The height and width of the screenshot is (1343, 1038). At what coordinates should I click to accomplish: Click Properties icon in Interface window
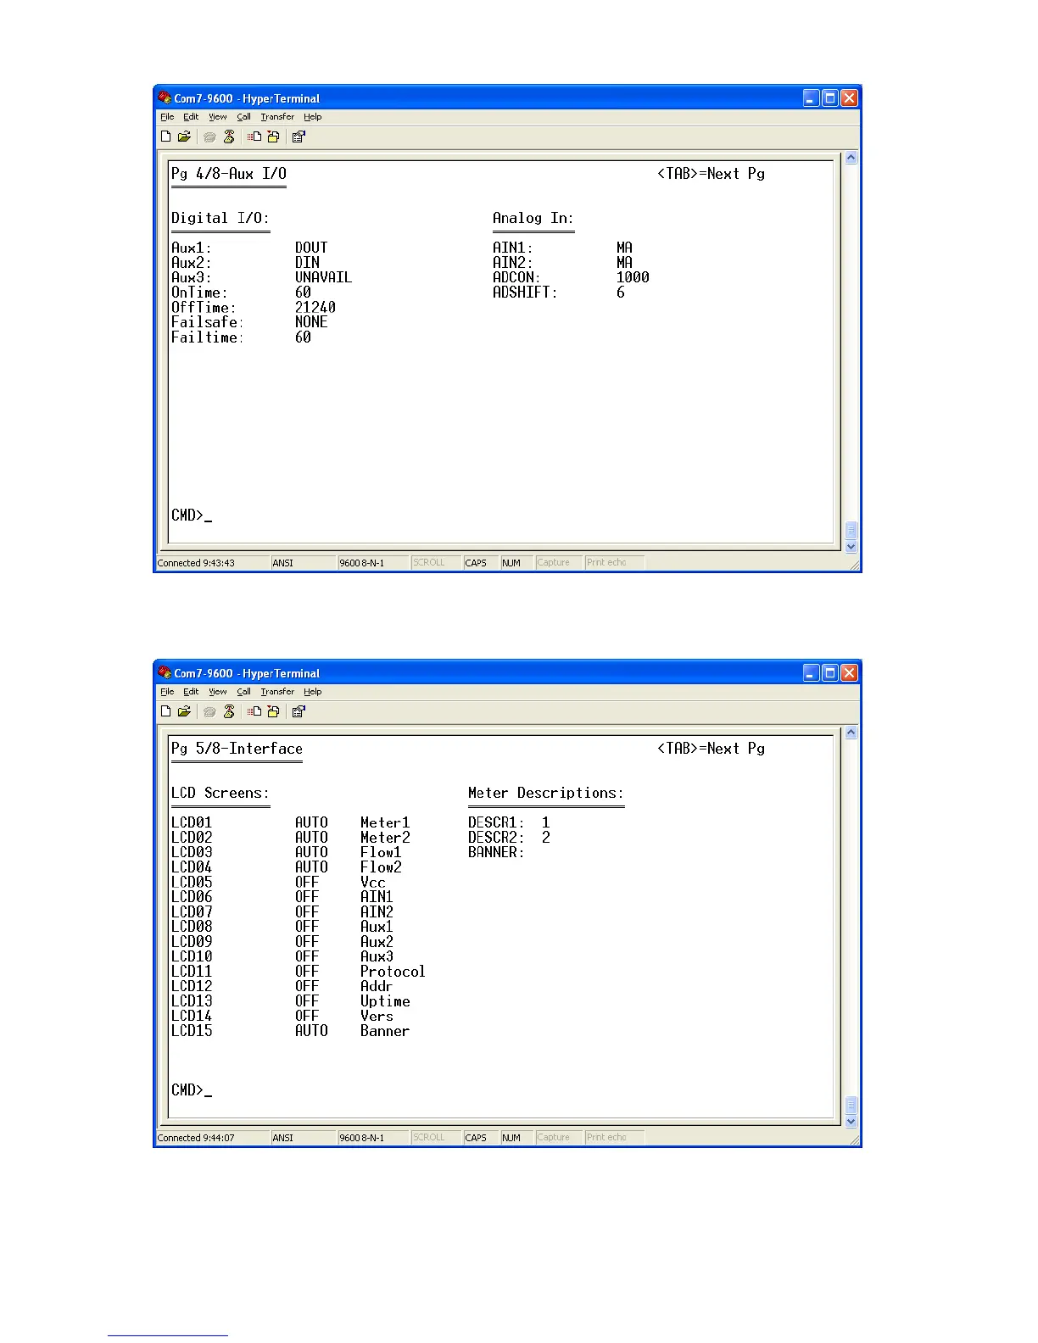tap(299, 711)
